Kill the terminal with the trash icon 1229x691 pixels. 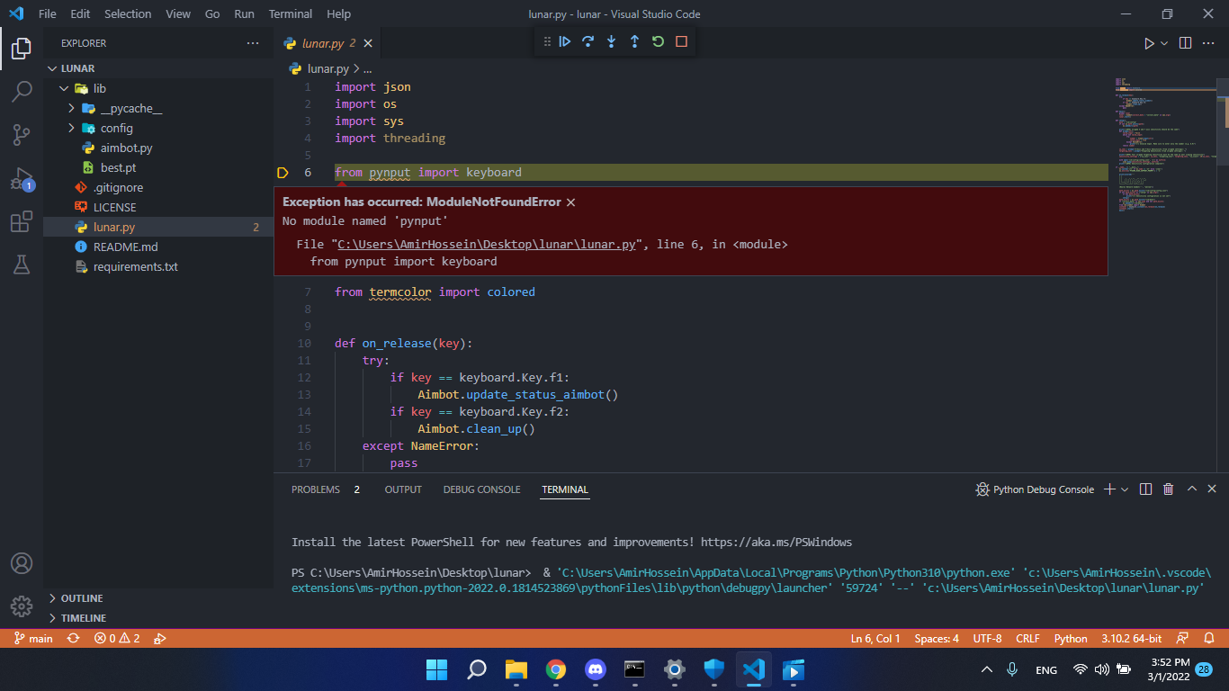click(1168, 489)
